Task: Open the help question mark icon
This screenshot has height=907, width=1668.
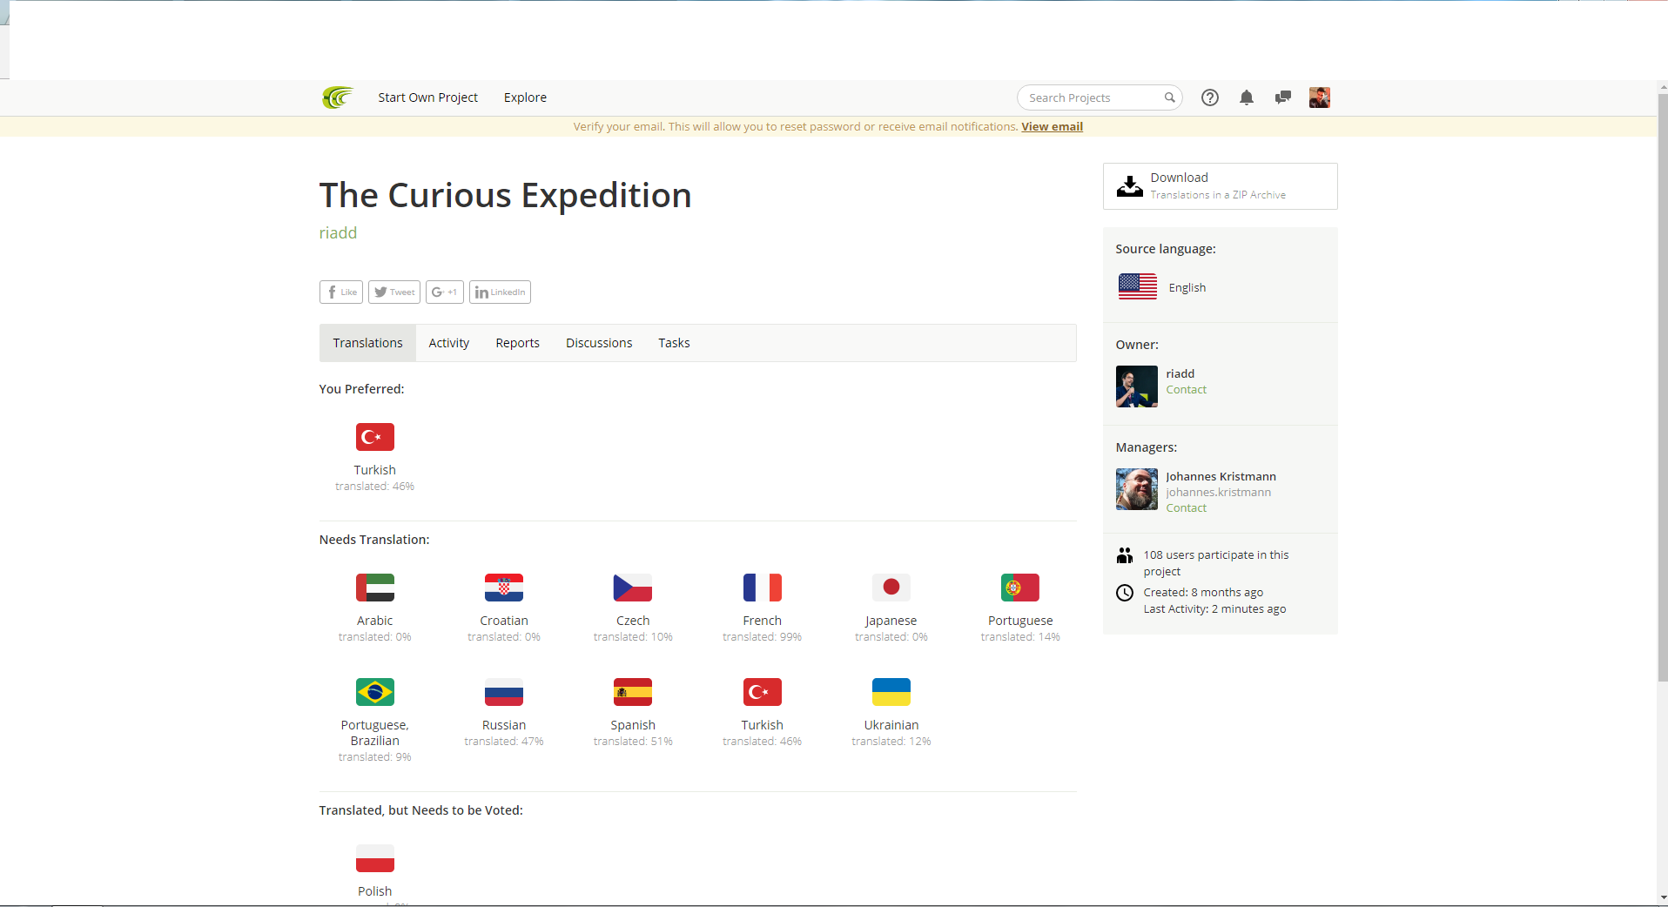Action: 1210,97
